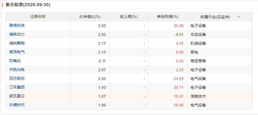258x115 pixels.
Task: Click the 4.35 quarterly change value
Action: point(180,43)
